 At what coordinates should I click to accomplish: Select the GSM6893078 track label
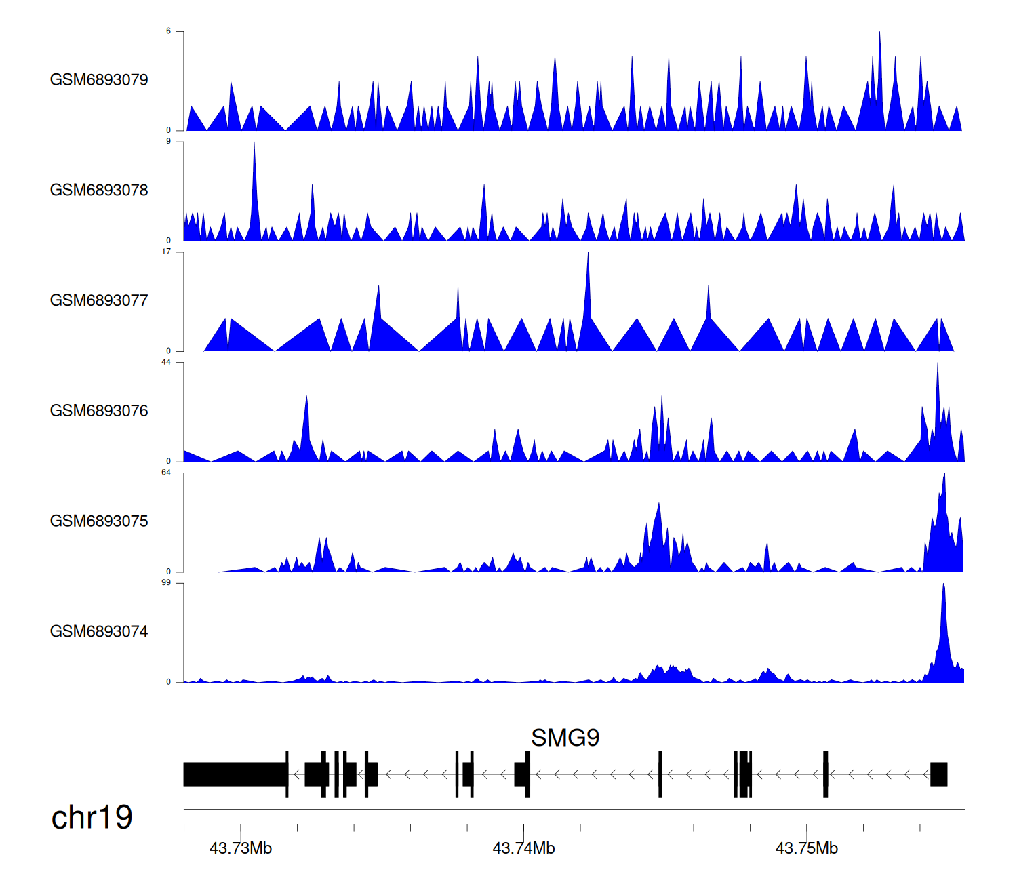99,191
